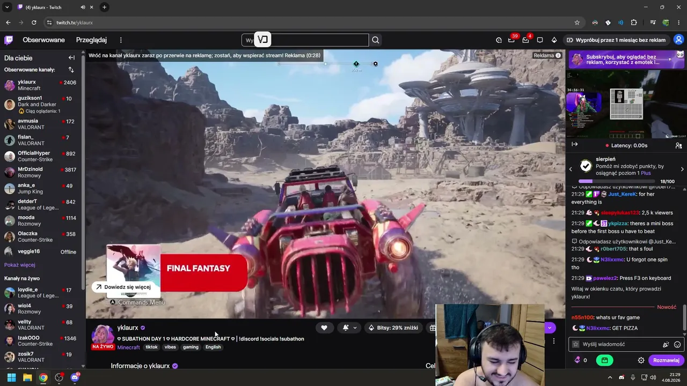Go to the Twitch home logo
This screenshot has height=386, width=687.
[9, 40]
